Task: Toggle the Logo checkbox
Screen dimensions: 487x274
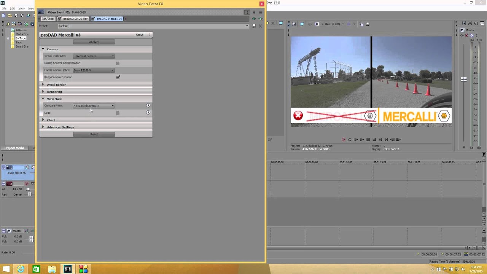Action: 118,113
